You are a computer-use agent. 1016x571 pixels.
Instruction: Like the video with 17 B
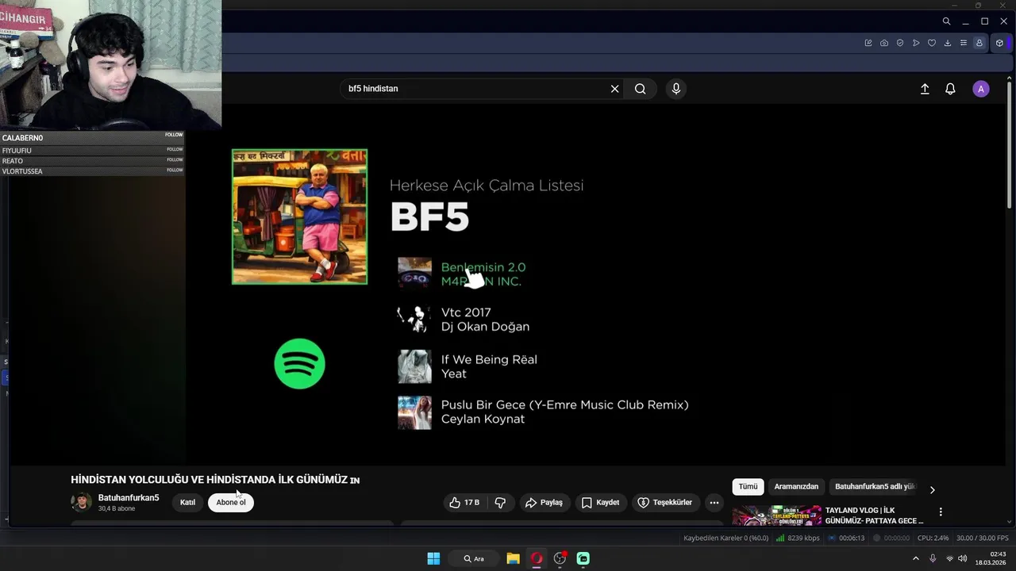[x=464, y=502]
